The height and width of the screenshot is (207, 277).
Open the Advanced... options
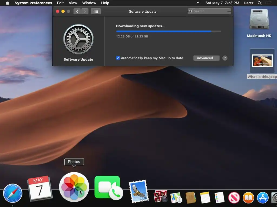coord(206,58)
